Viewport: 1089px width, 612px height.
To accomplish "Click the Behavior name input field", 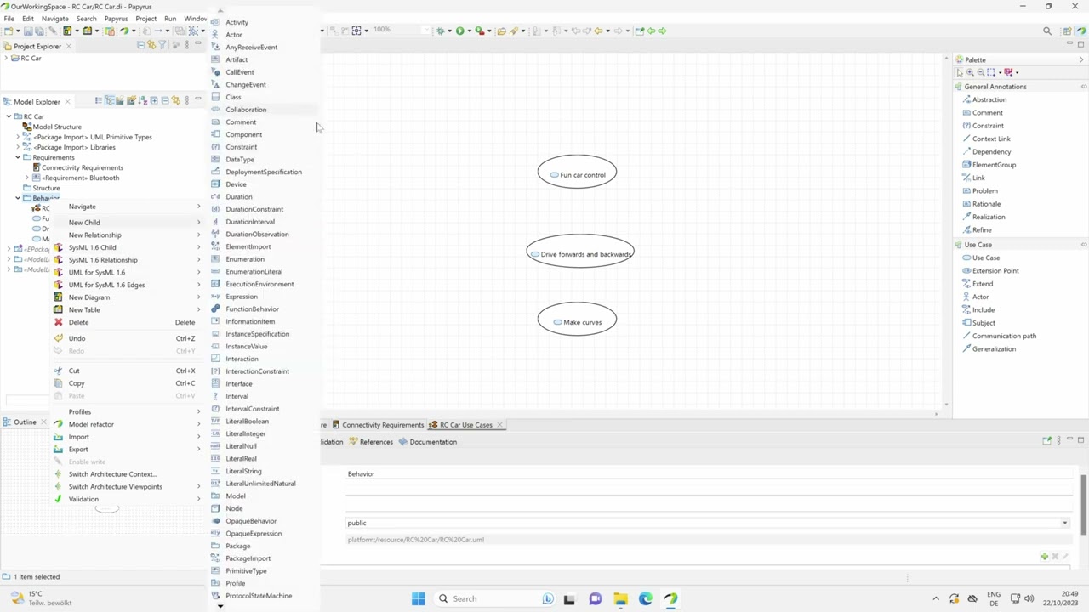I will pos(709,474).
